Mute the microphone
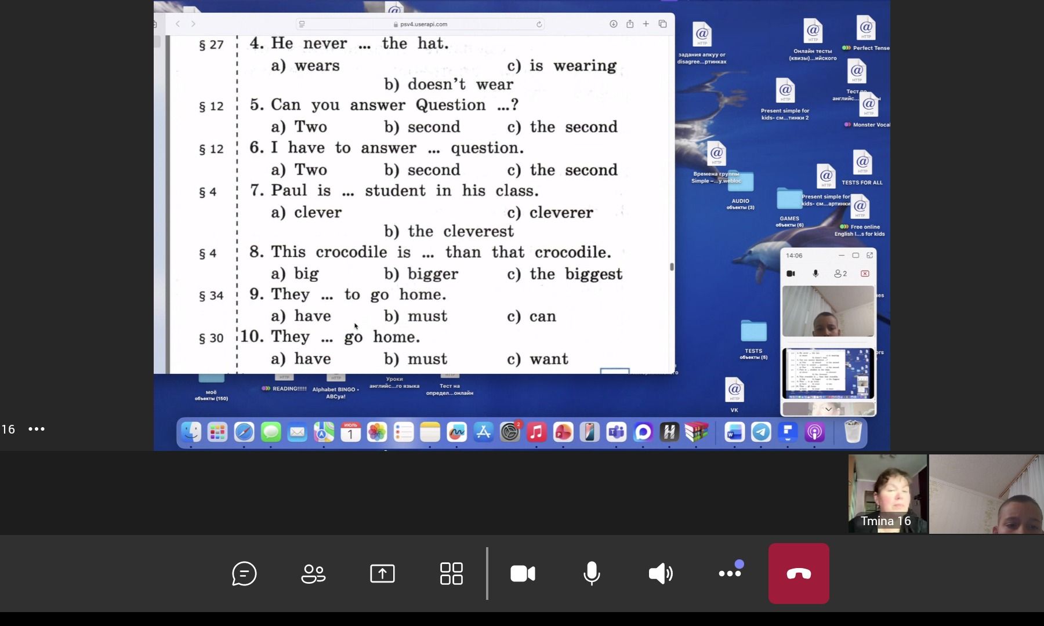The image size is (1044, 626). (x=592, y=574)
